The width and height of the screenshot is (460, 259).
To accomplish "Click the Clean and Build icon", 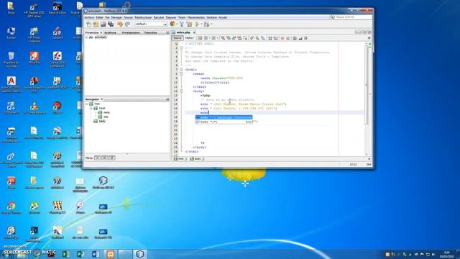I will (x=189, y=24).
